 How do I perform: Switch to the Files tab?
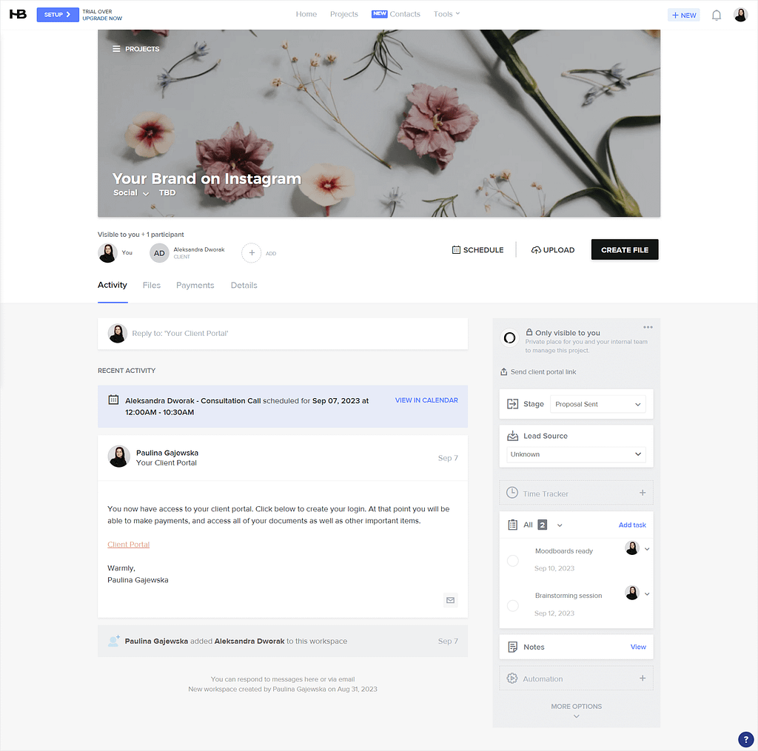151,285
